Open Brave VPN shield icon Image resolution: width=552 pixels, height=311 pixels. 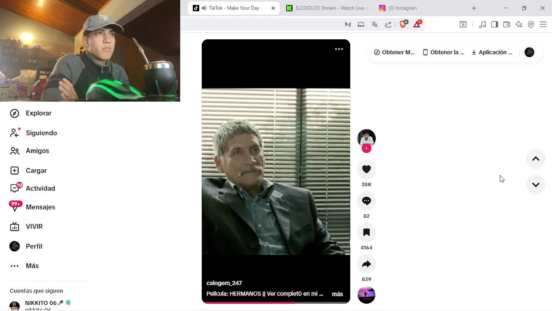click(x=531, y=25)
